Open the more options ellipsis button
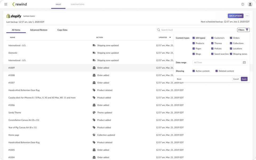The width and height of the screenshot is (256, 160). tap(247, 16)
